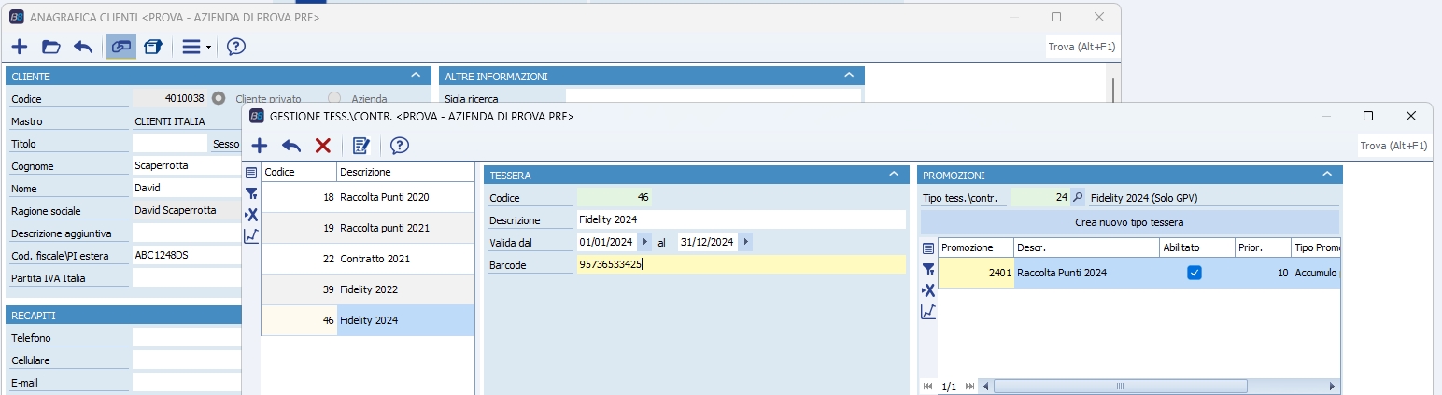
Task: Click the Promozione cell 2401
Action: pos(976,273)
